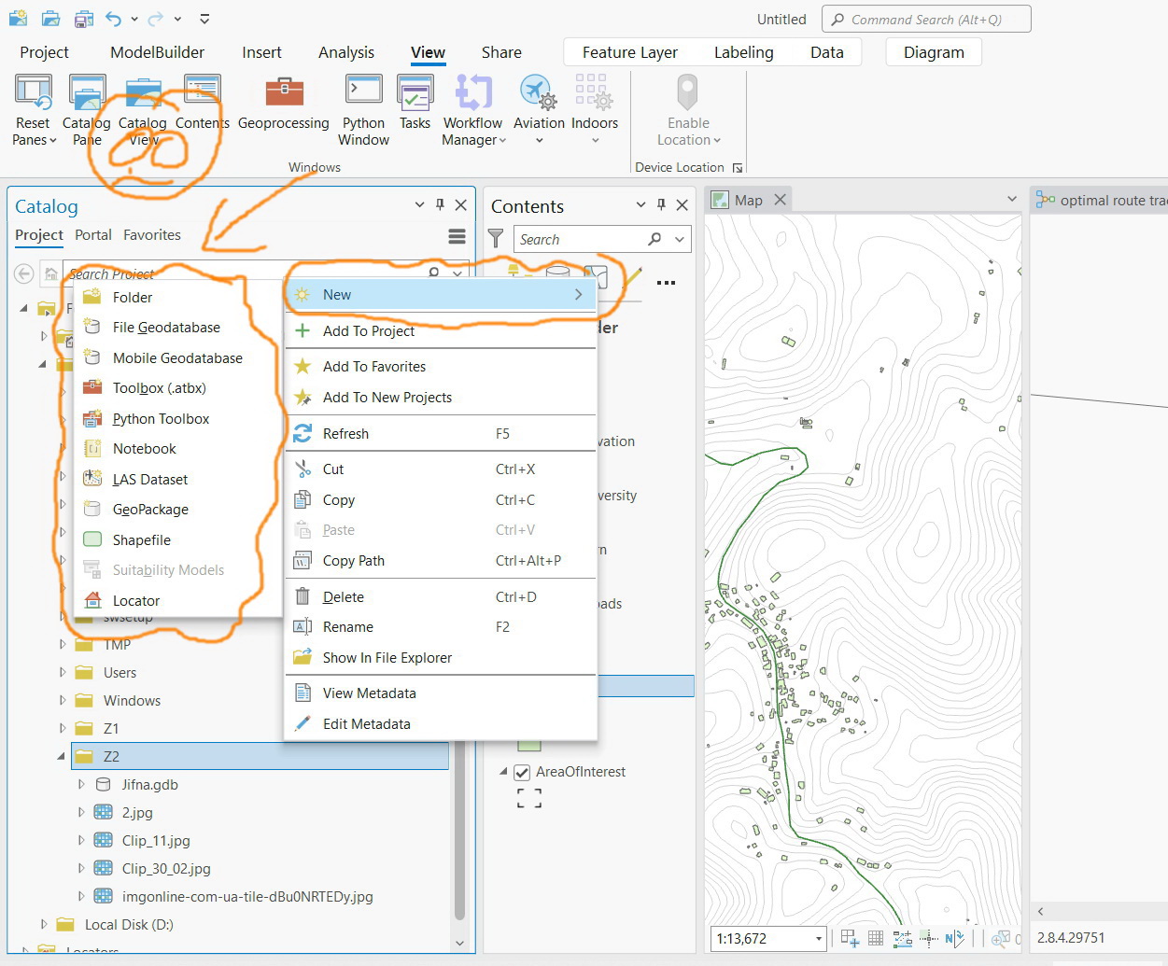1168x966 pixels.
Task: Click the filter funnel icon in Contents
Action: point(496,239)
